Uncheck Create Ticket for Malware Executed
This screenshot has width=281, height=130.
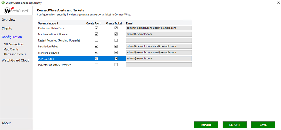coord(116,53)
